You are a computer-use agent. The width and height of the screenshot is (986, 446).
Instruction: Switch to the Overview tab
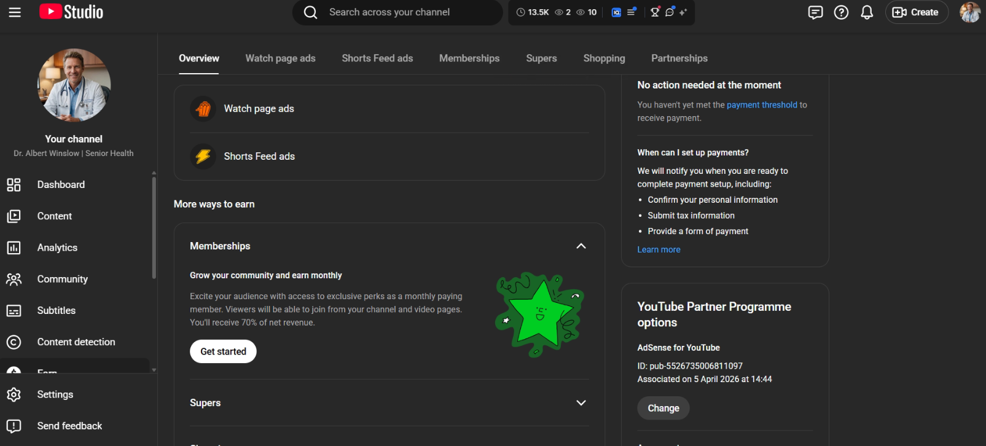[199, 58]
